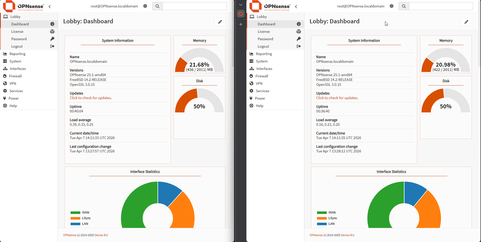Expand VPN section in left window
The image size is (481, 242).
click(x=29, y=83)
